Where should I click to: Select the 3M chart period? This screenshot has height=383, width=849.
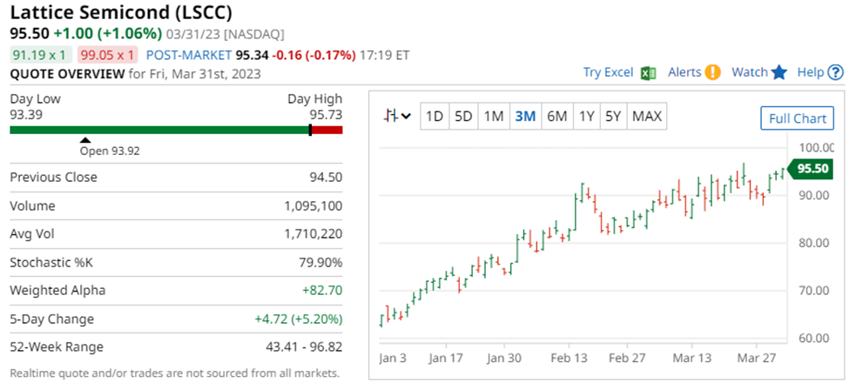(525, 117)
